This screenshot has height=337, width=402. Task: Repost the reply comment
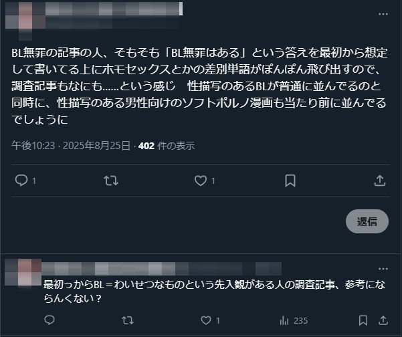[127, 320]
